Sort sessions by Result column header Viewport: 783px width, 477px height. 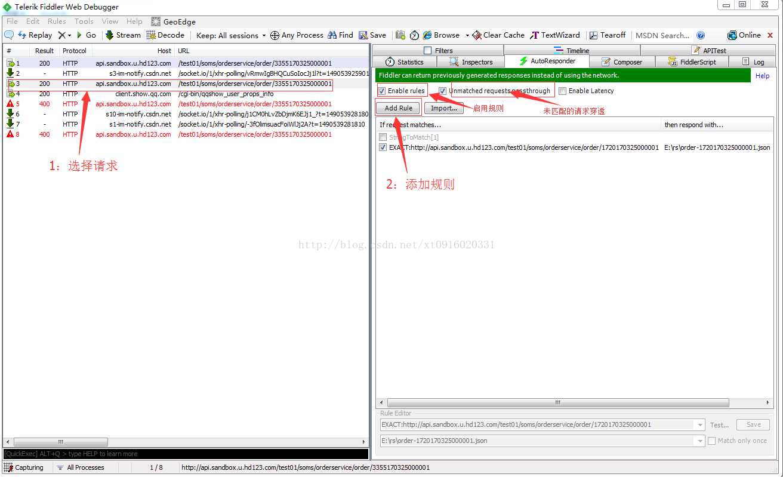coord(44,51)
